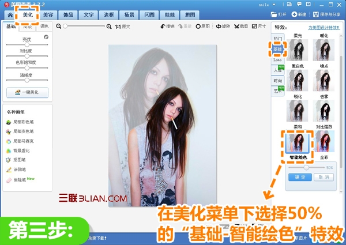Select the 热门 effects category
346x245 pixels.
pos(277,39)
